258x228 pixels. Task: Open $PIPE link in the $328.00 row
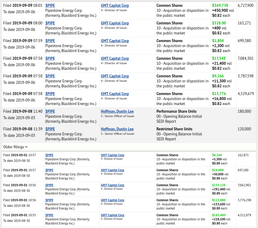coord(50,23)
